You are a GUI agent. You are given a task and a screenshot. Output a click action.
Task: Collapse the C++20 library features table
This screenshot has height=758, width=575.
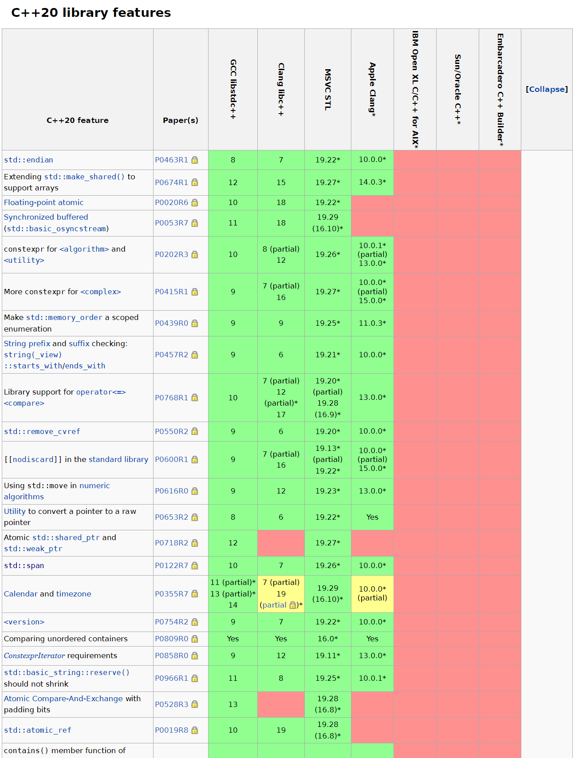click(x=547, y=89)
